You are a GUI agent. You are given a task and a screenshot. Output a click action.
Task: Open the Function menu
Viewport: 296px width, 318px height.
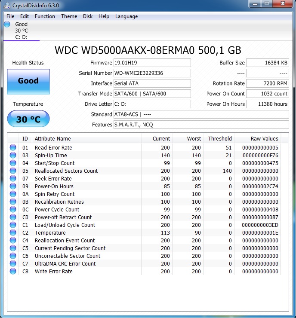point(45,16)
